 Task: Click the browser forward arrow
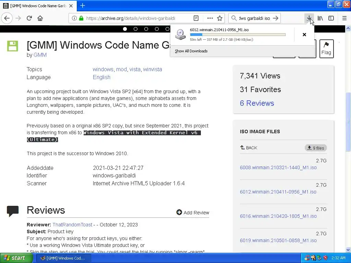19,18
